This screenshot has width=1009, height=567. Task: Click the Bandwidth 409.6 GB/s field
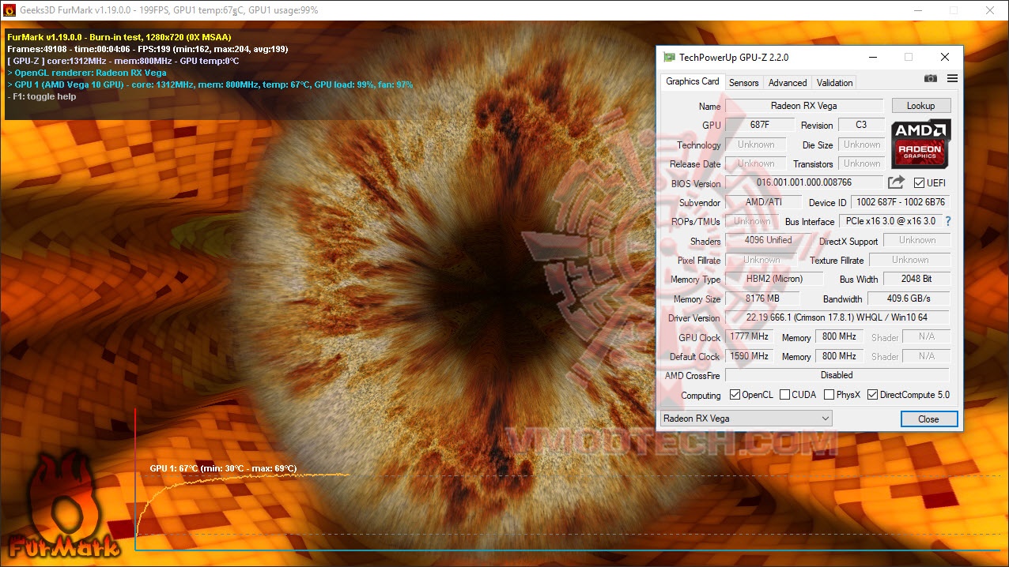(x=909, y=299)
